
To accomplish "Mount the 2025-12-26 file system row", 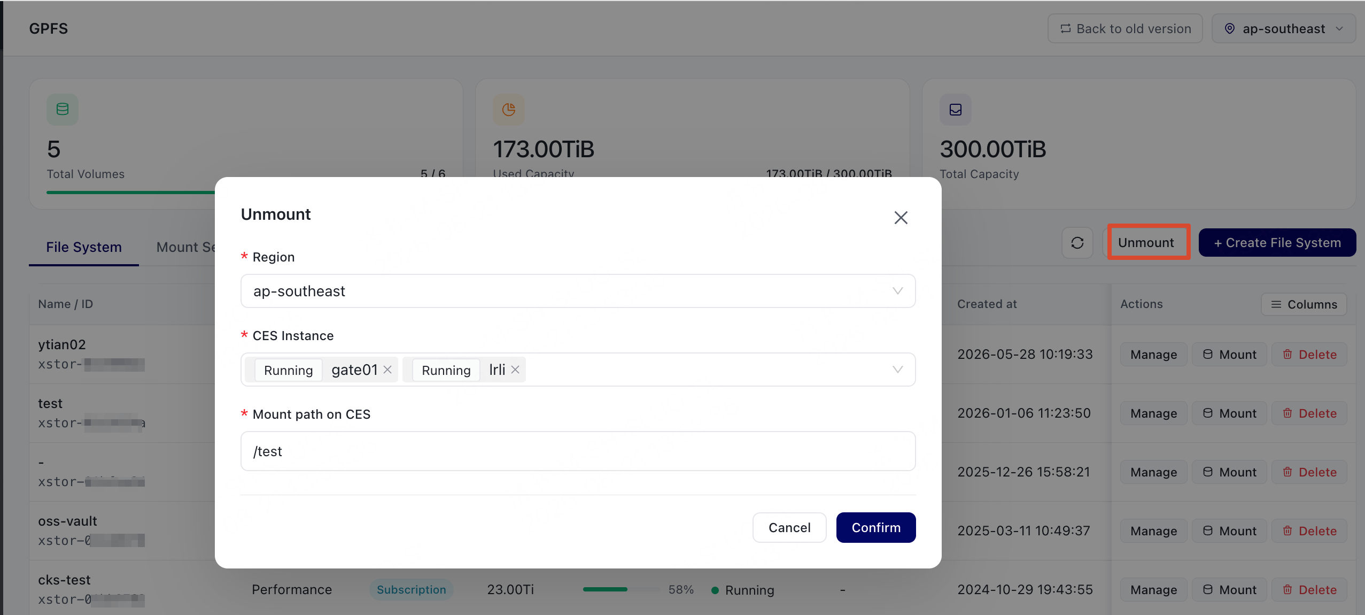I will pyautogui.click(x=1229, y=472).
